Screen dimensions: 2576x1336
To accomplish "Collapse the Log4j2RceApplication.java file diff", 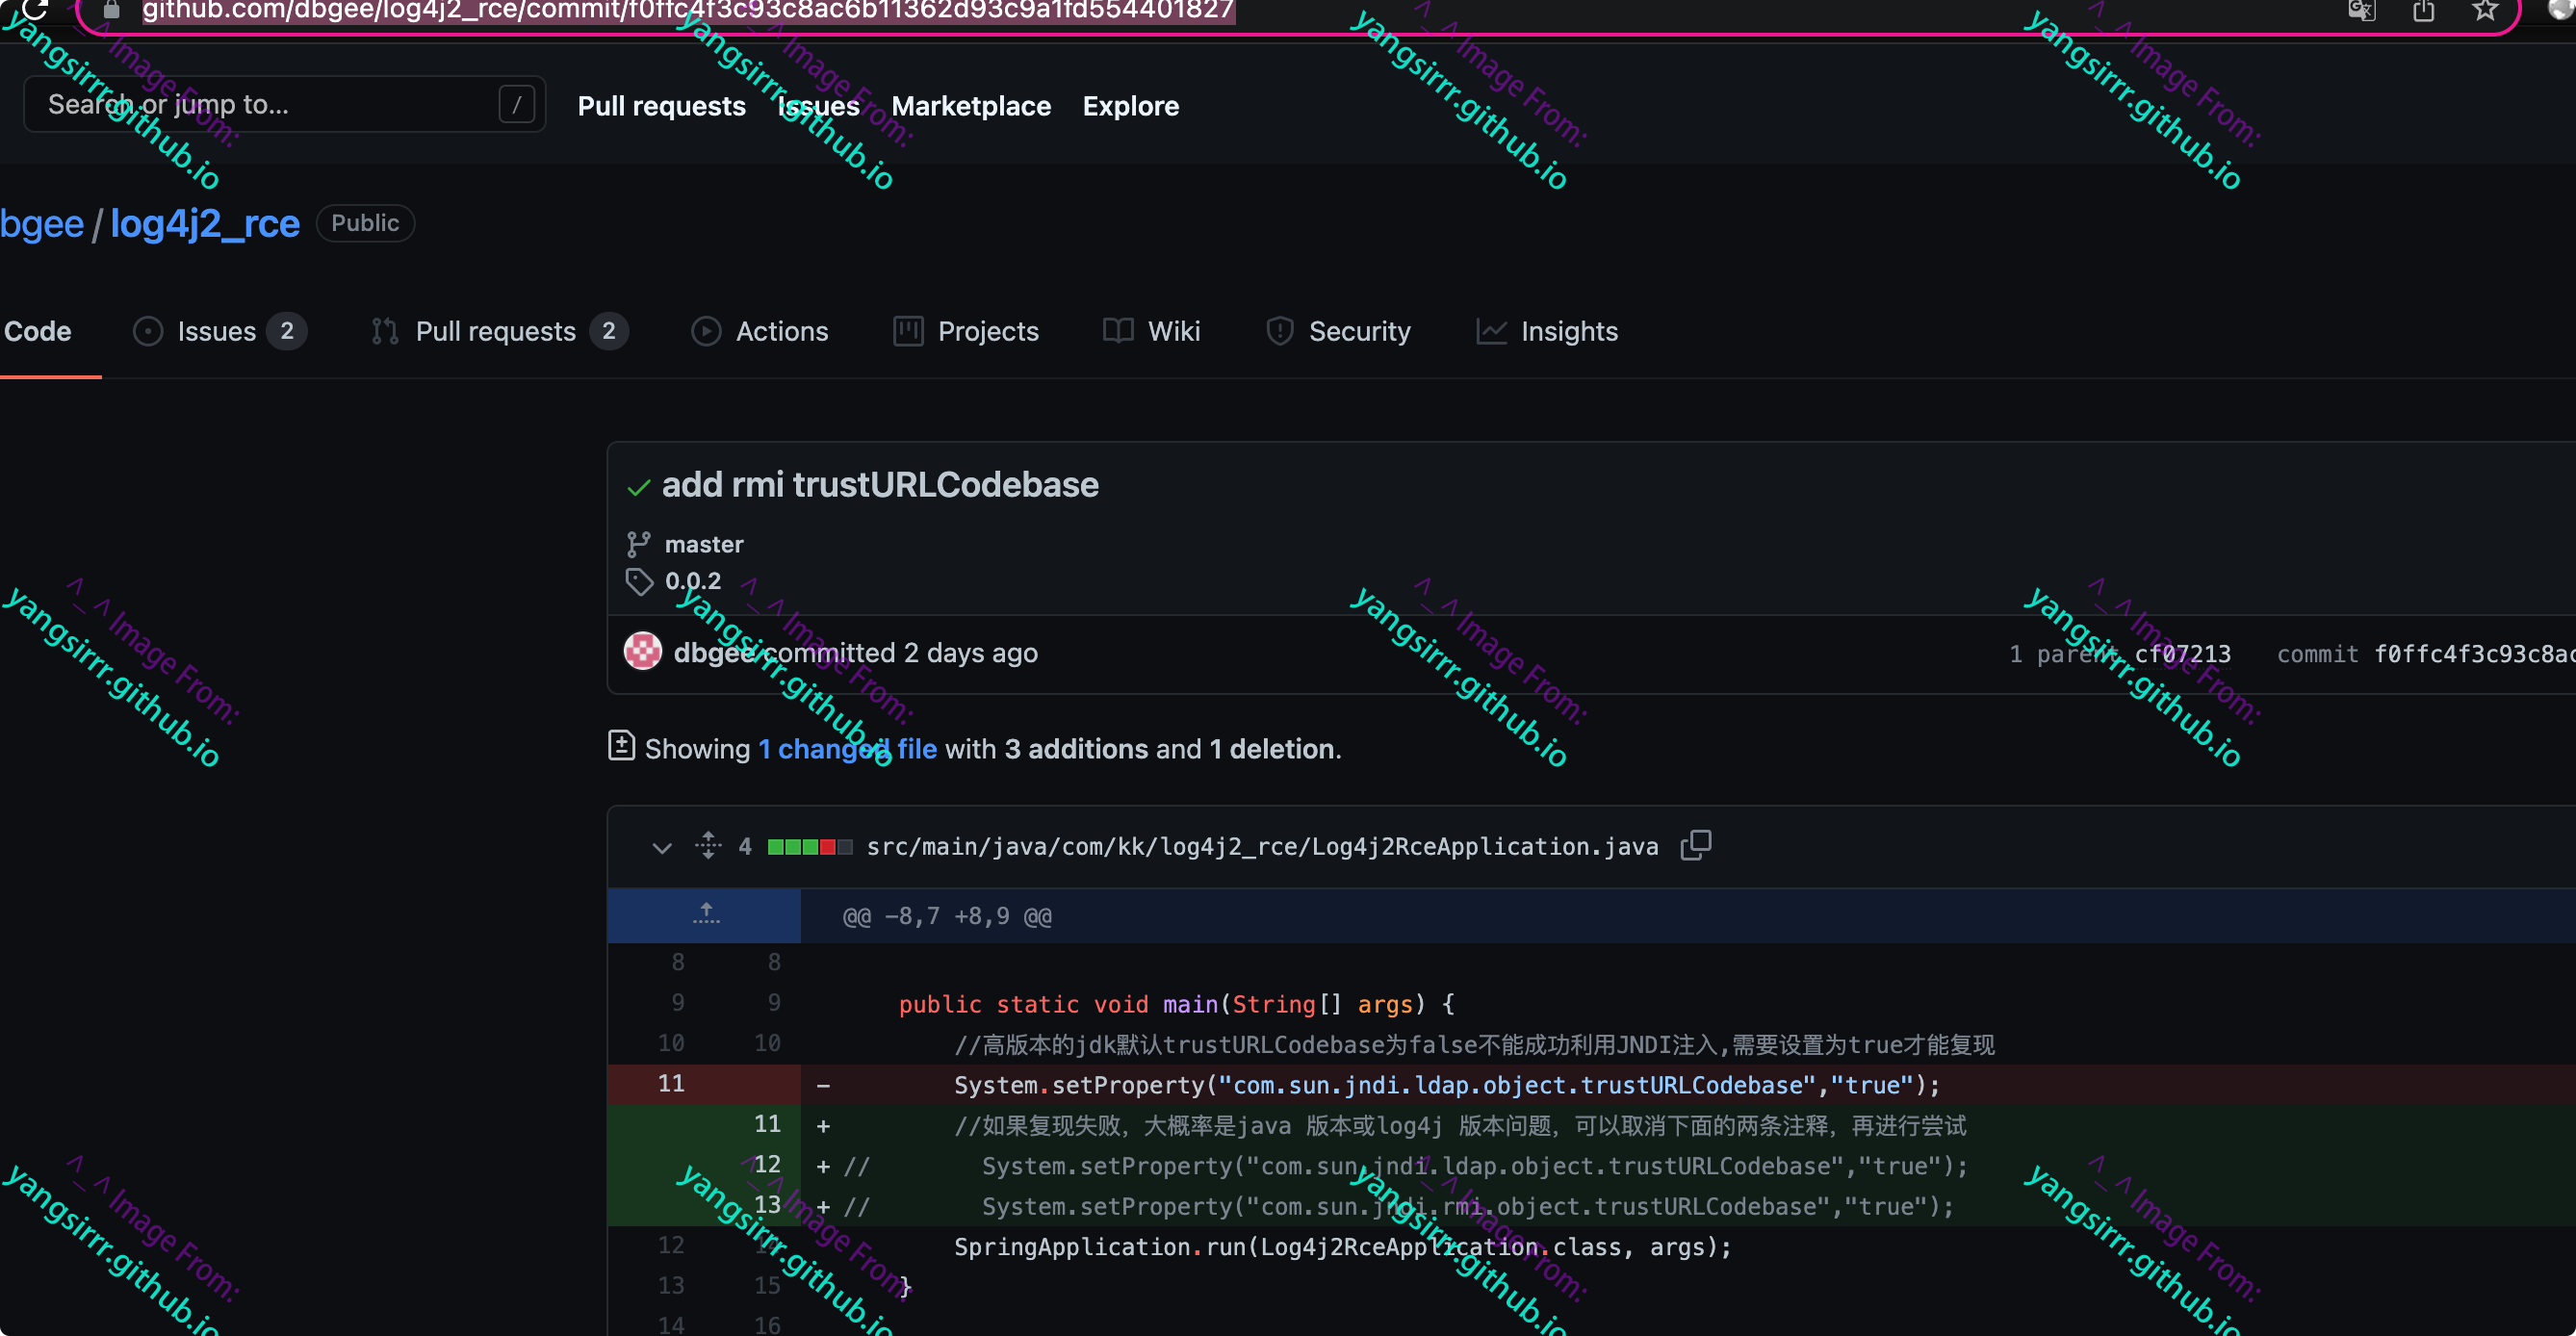I will pyautogui.click(x=661, y=847).
